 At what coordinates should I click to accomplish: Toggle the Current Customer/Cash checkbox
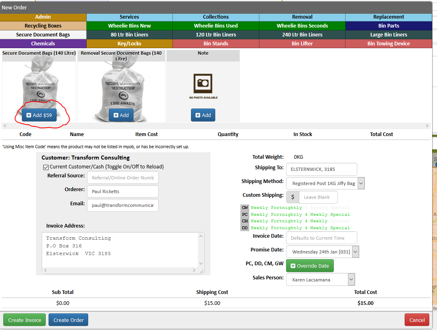(46, 167)
